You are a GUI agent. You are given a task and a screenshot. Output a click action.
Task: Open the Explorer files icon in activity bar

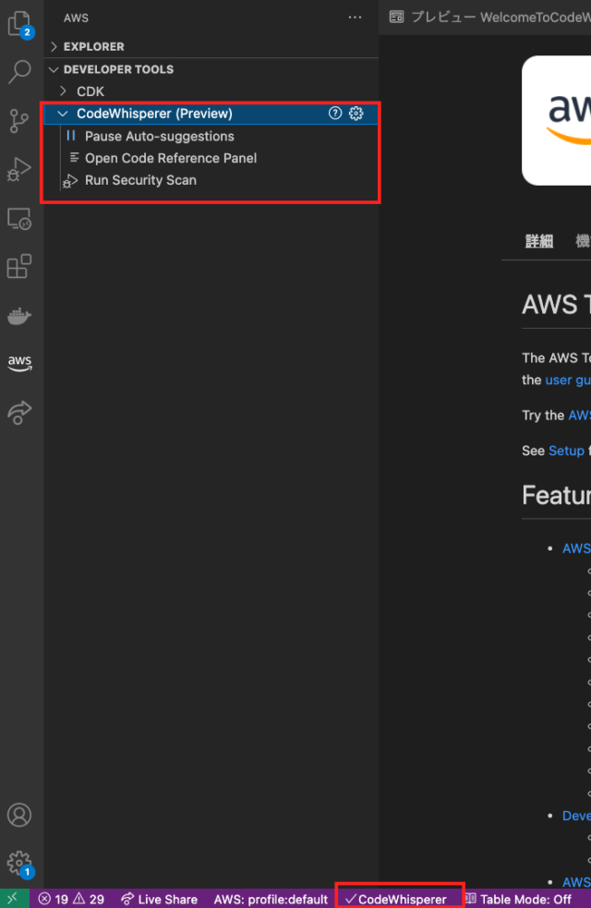click(x=19, y=24)
